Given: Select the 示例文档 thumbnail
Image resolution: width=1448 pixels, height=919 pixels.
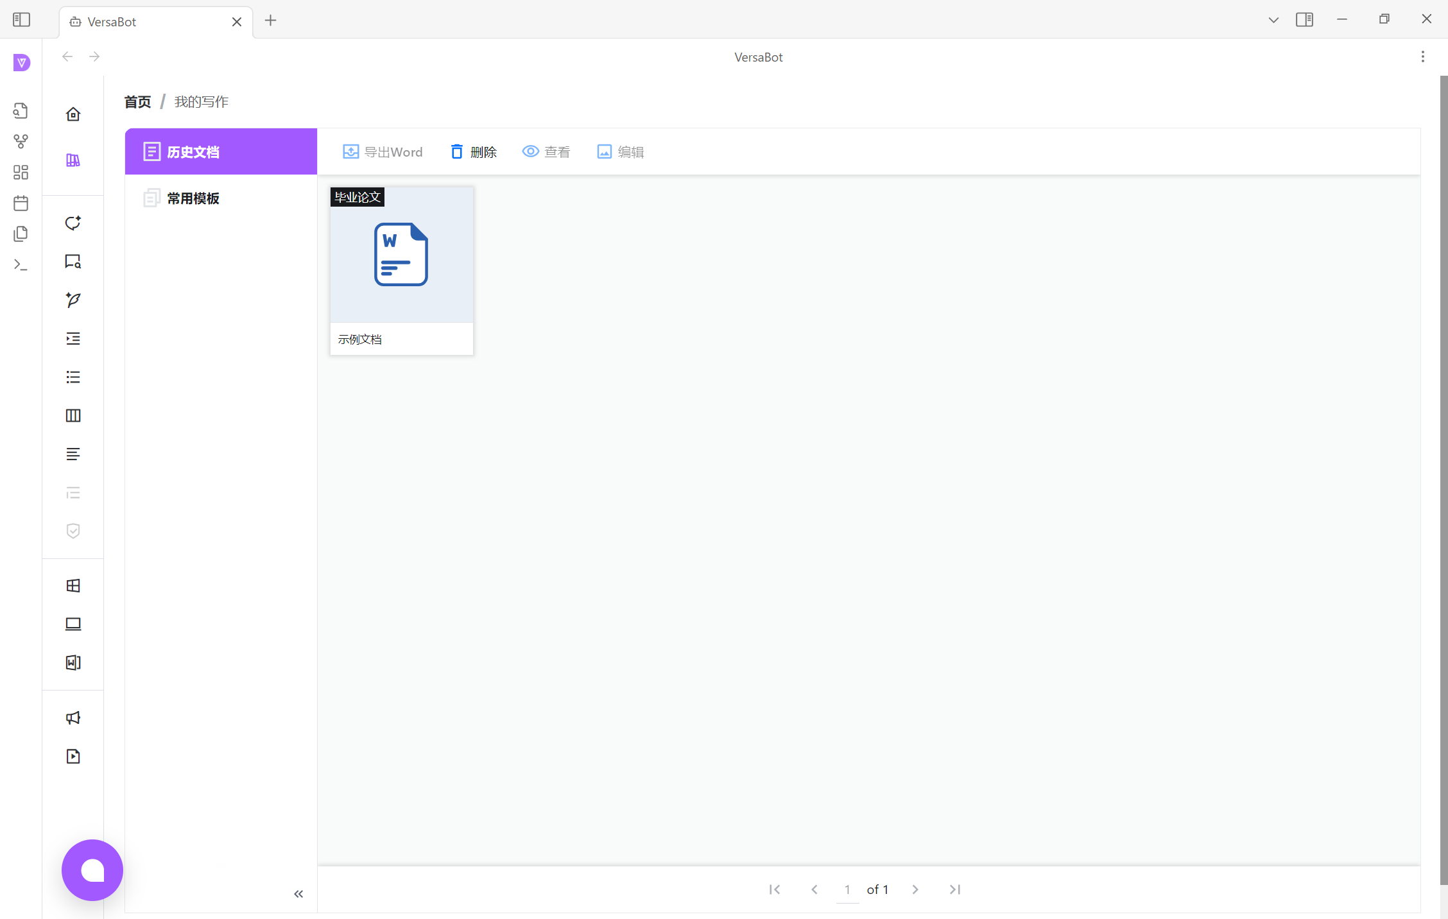Looking at the screenshot, I should (x=402, y=270).
